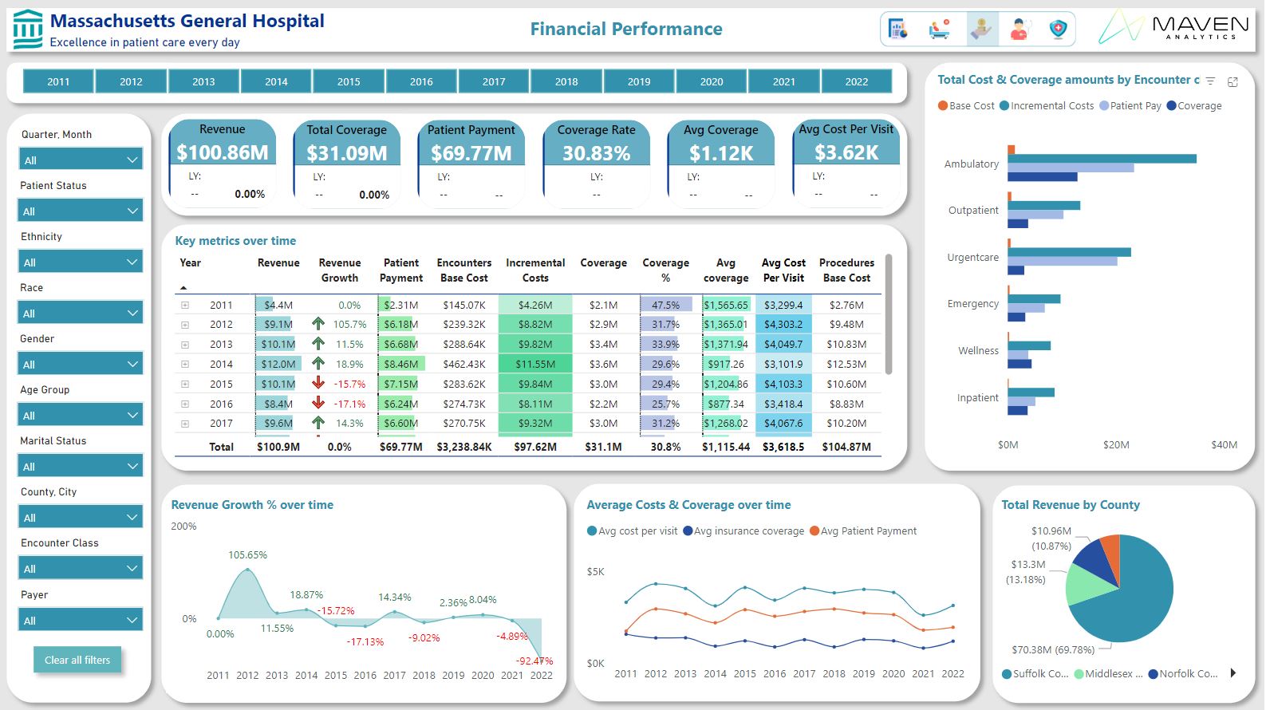Image resolution: width=1266 pixels, height=710 pixels.
Task: Expand the 2014 row in table
Action: [x=185, y=364]
